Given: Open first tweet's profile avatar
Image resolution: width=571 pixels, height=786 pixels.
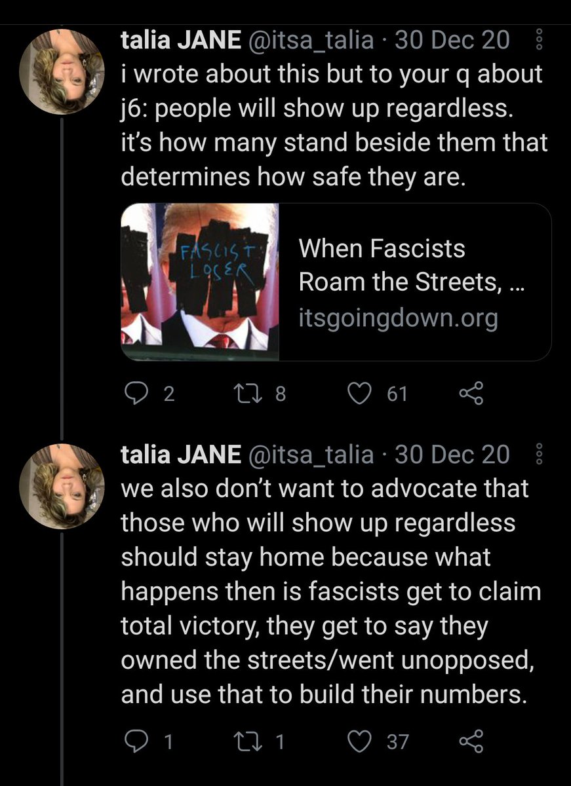Looking at the screenshot, I should click(x=62, y=71).
